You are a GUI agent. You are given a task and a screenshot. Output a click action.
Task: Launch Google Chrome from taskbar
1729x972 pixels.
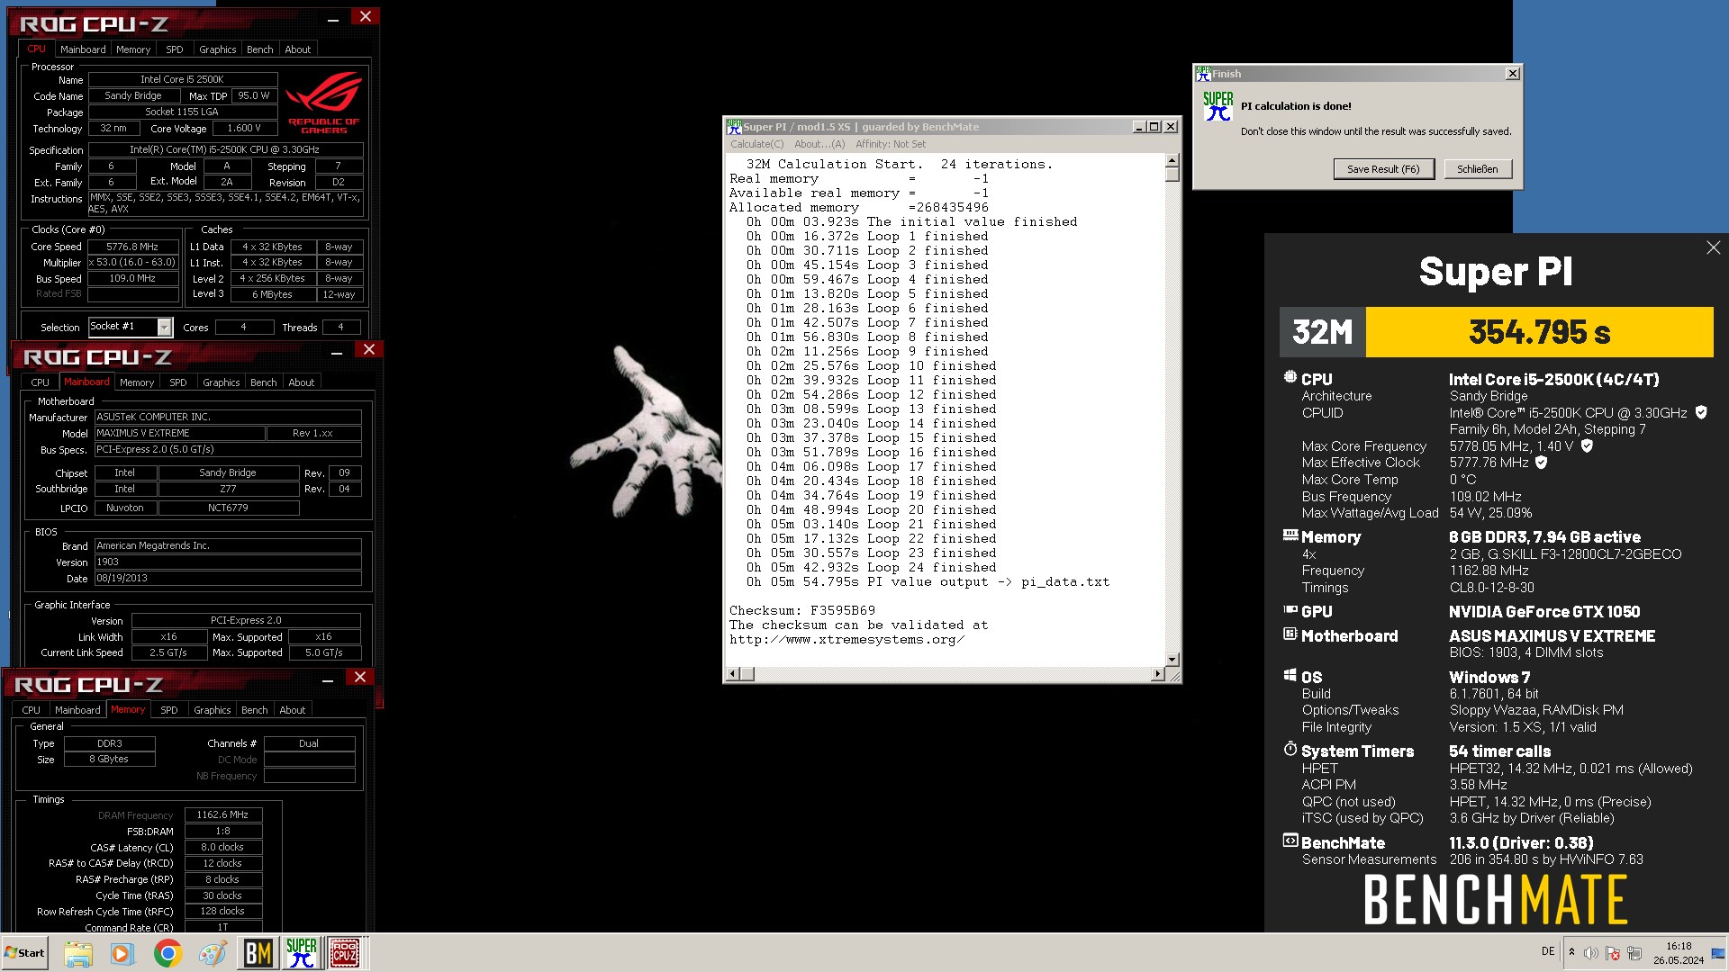point(167,953)
